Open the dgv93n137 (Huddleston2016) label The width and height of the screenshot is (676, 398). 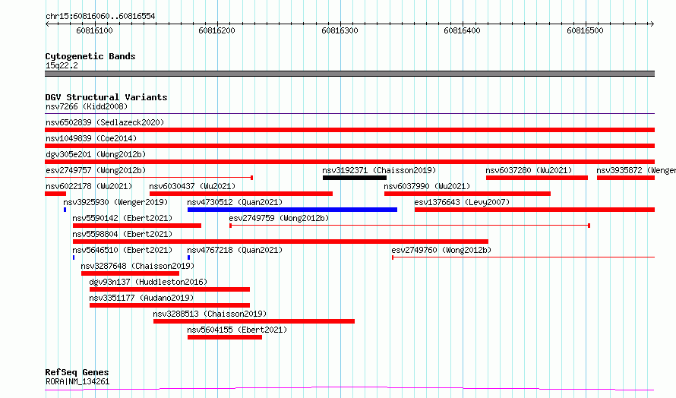148,282
